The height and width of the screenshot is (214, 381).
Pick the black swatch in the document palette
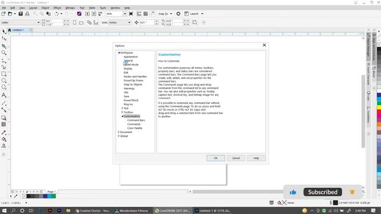(29, 196)
